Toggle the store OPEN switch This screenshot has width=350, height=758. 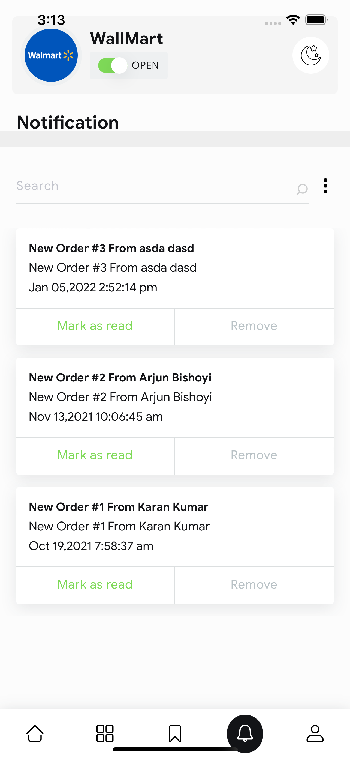(113, 65)
